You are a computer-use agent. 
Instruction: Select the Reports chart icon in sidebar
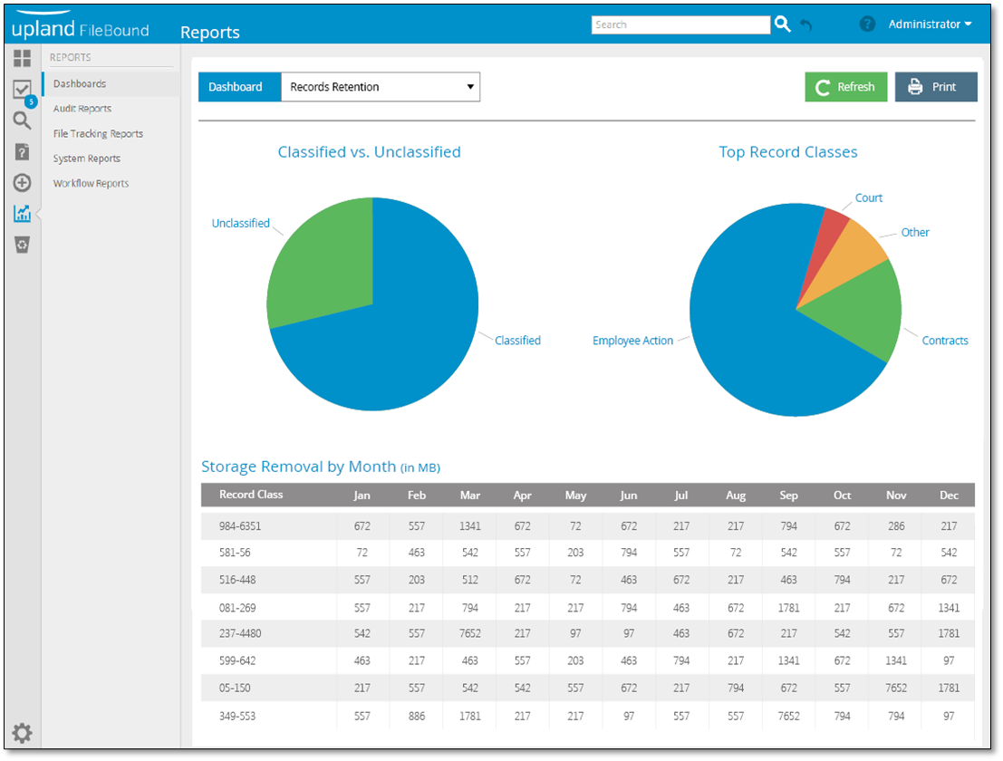[x=22, y=214]
